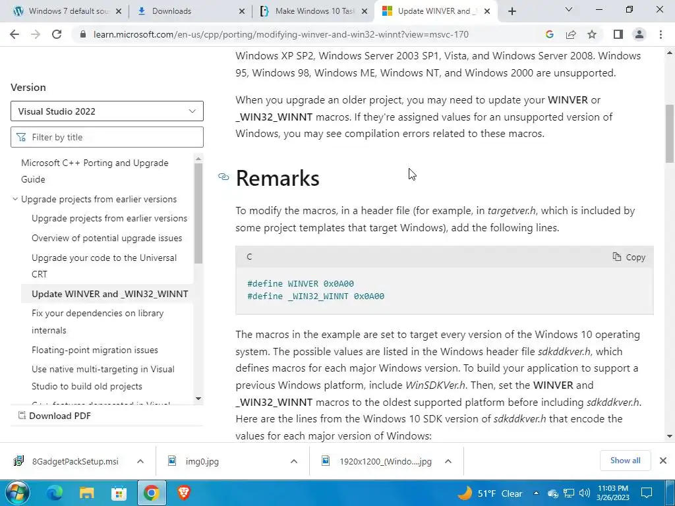Collapse Upgrade projects from earlier versions section

click(x=15, y=199)
